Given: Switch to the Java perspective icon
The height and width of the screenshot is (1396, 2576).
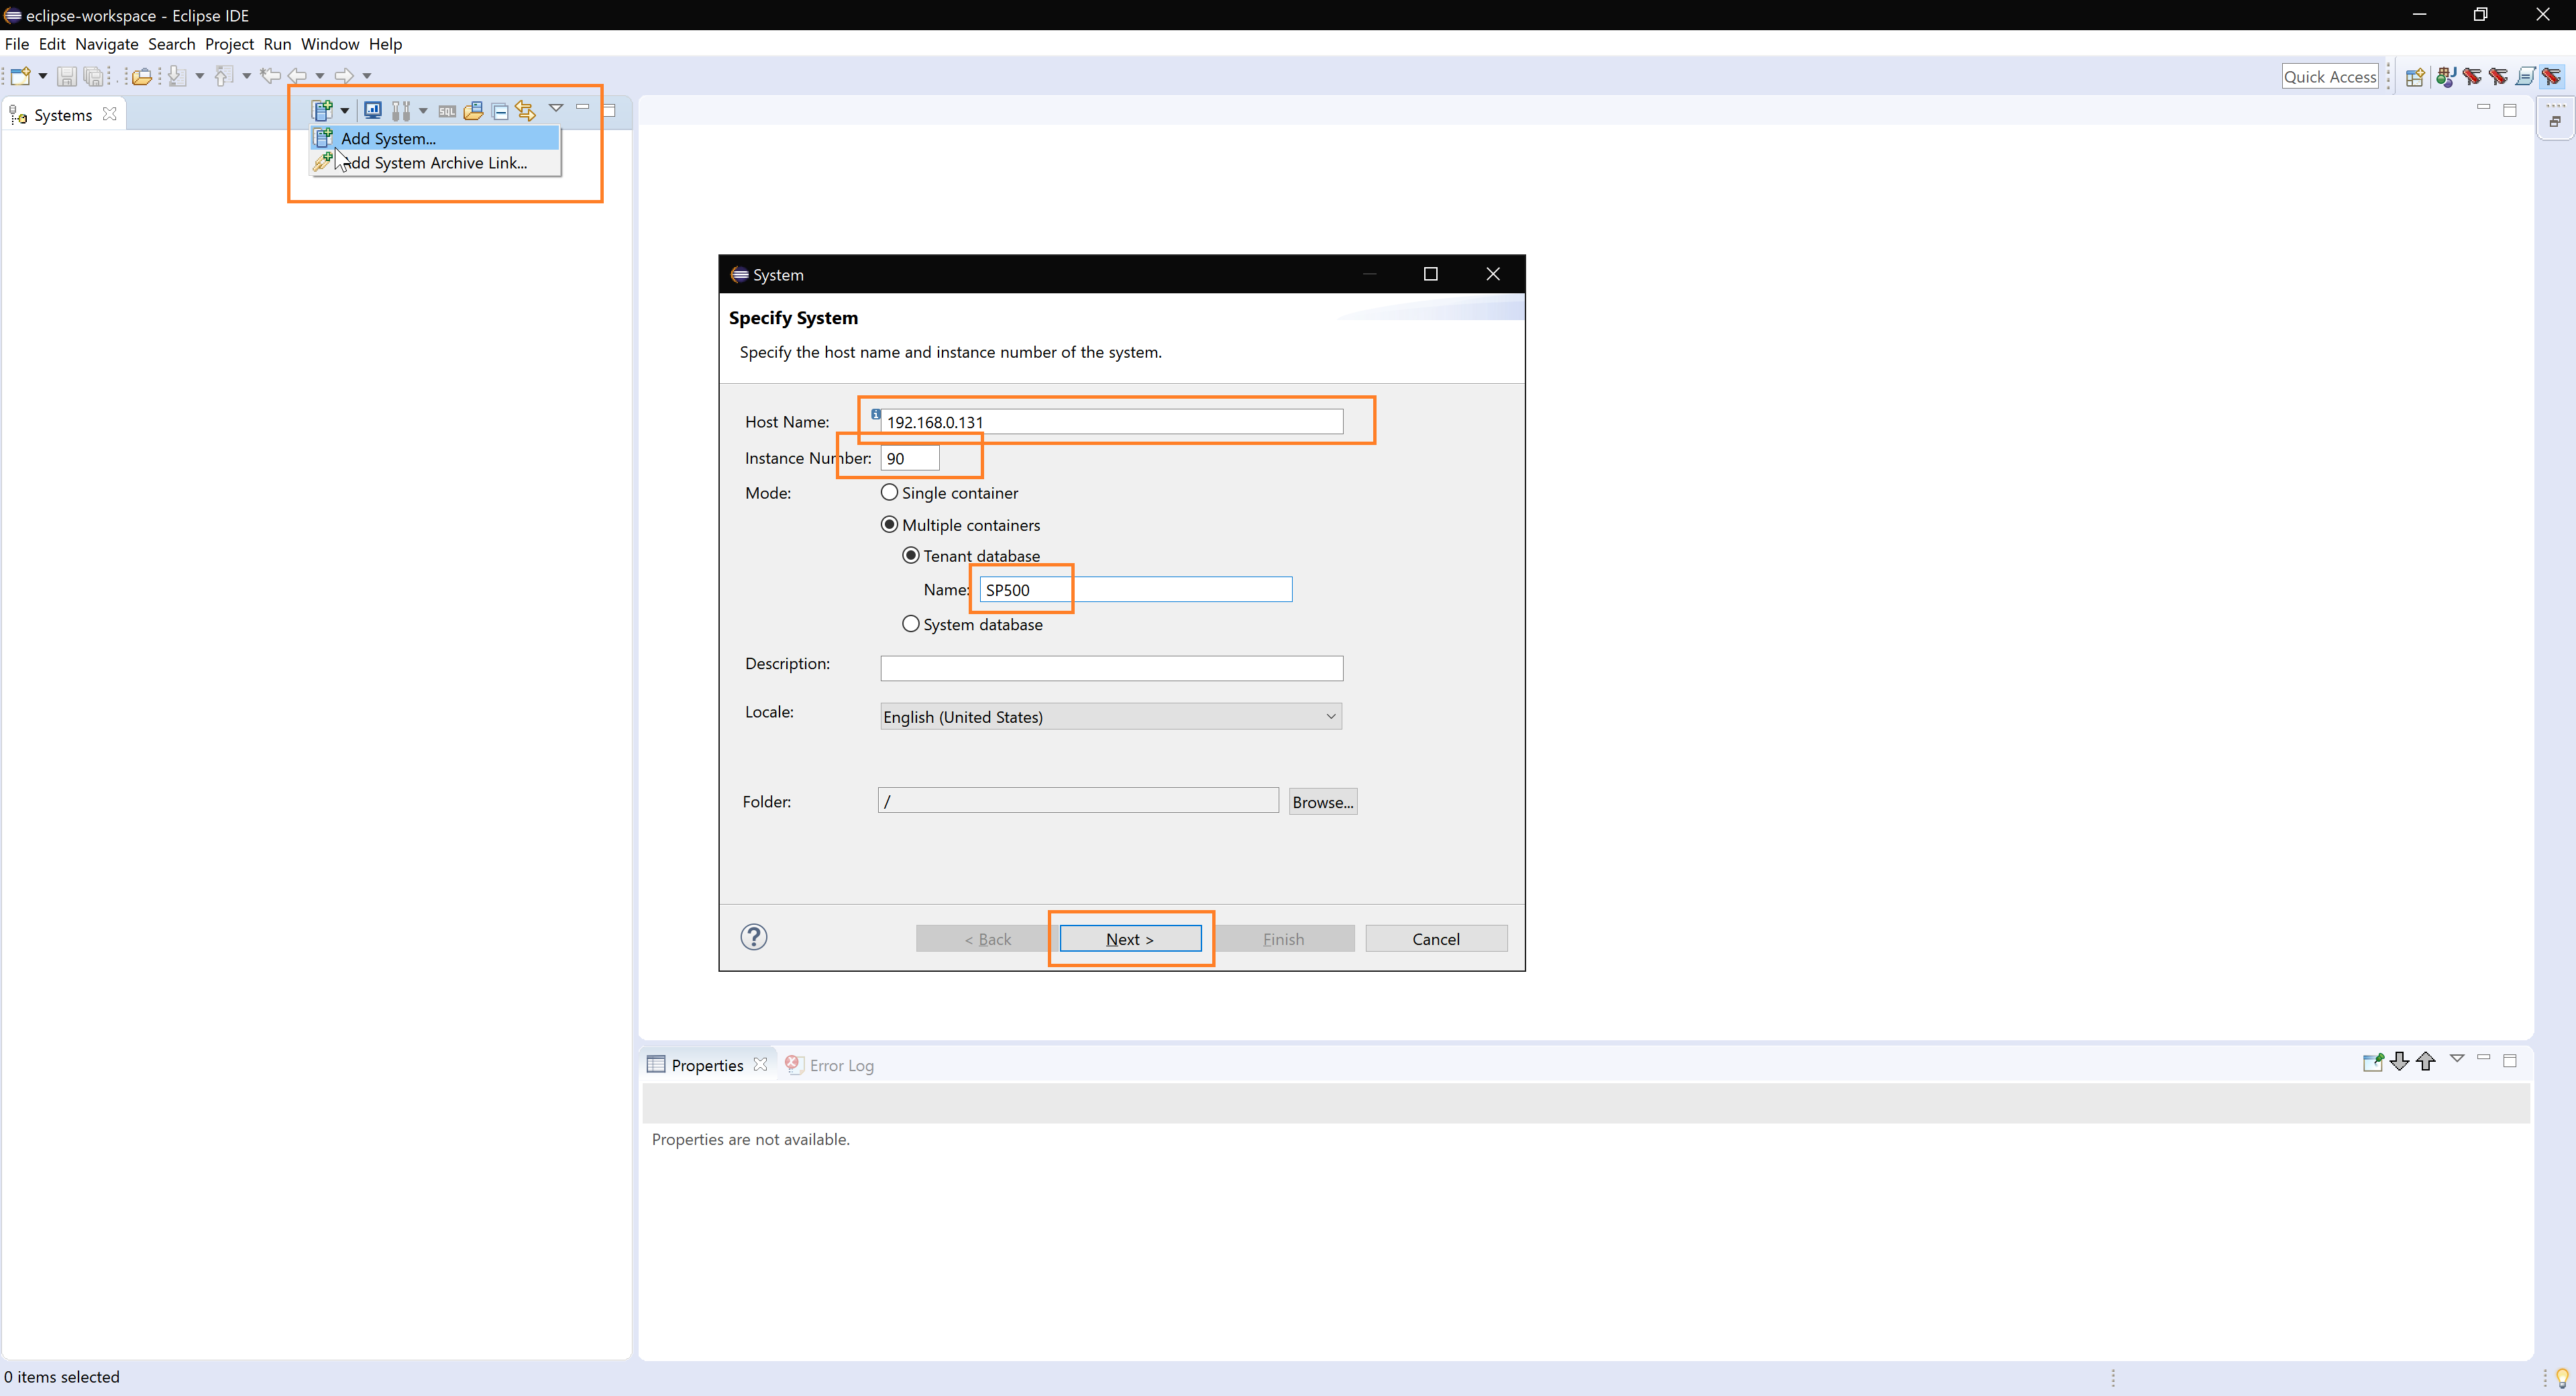Looking at the screenshot, I should 2446,77.
